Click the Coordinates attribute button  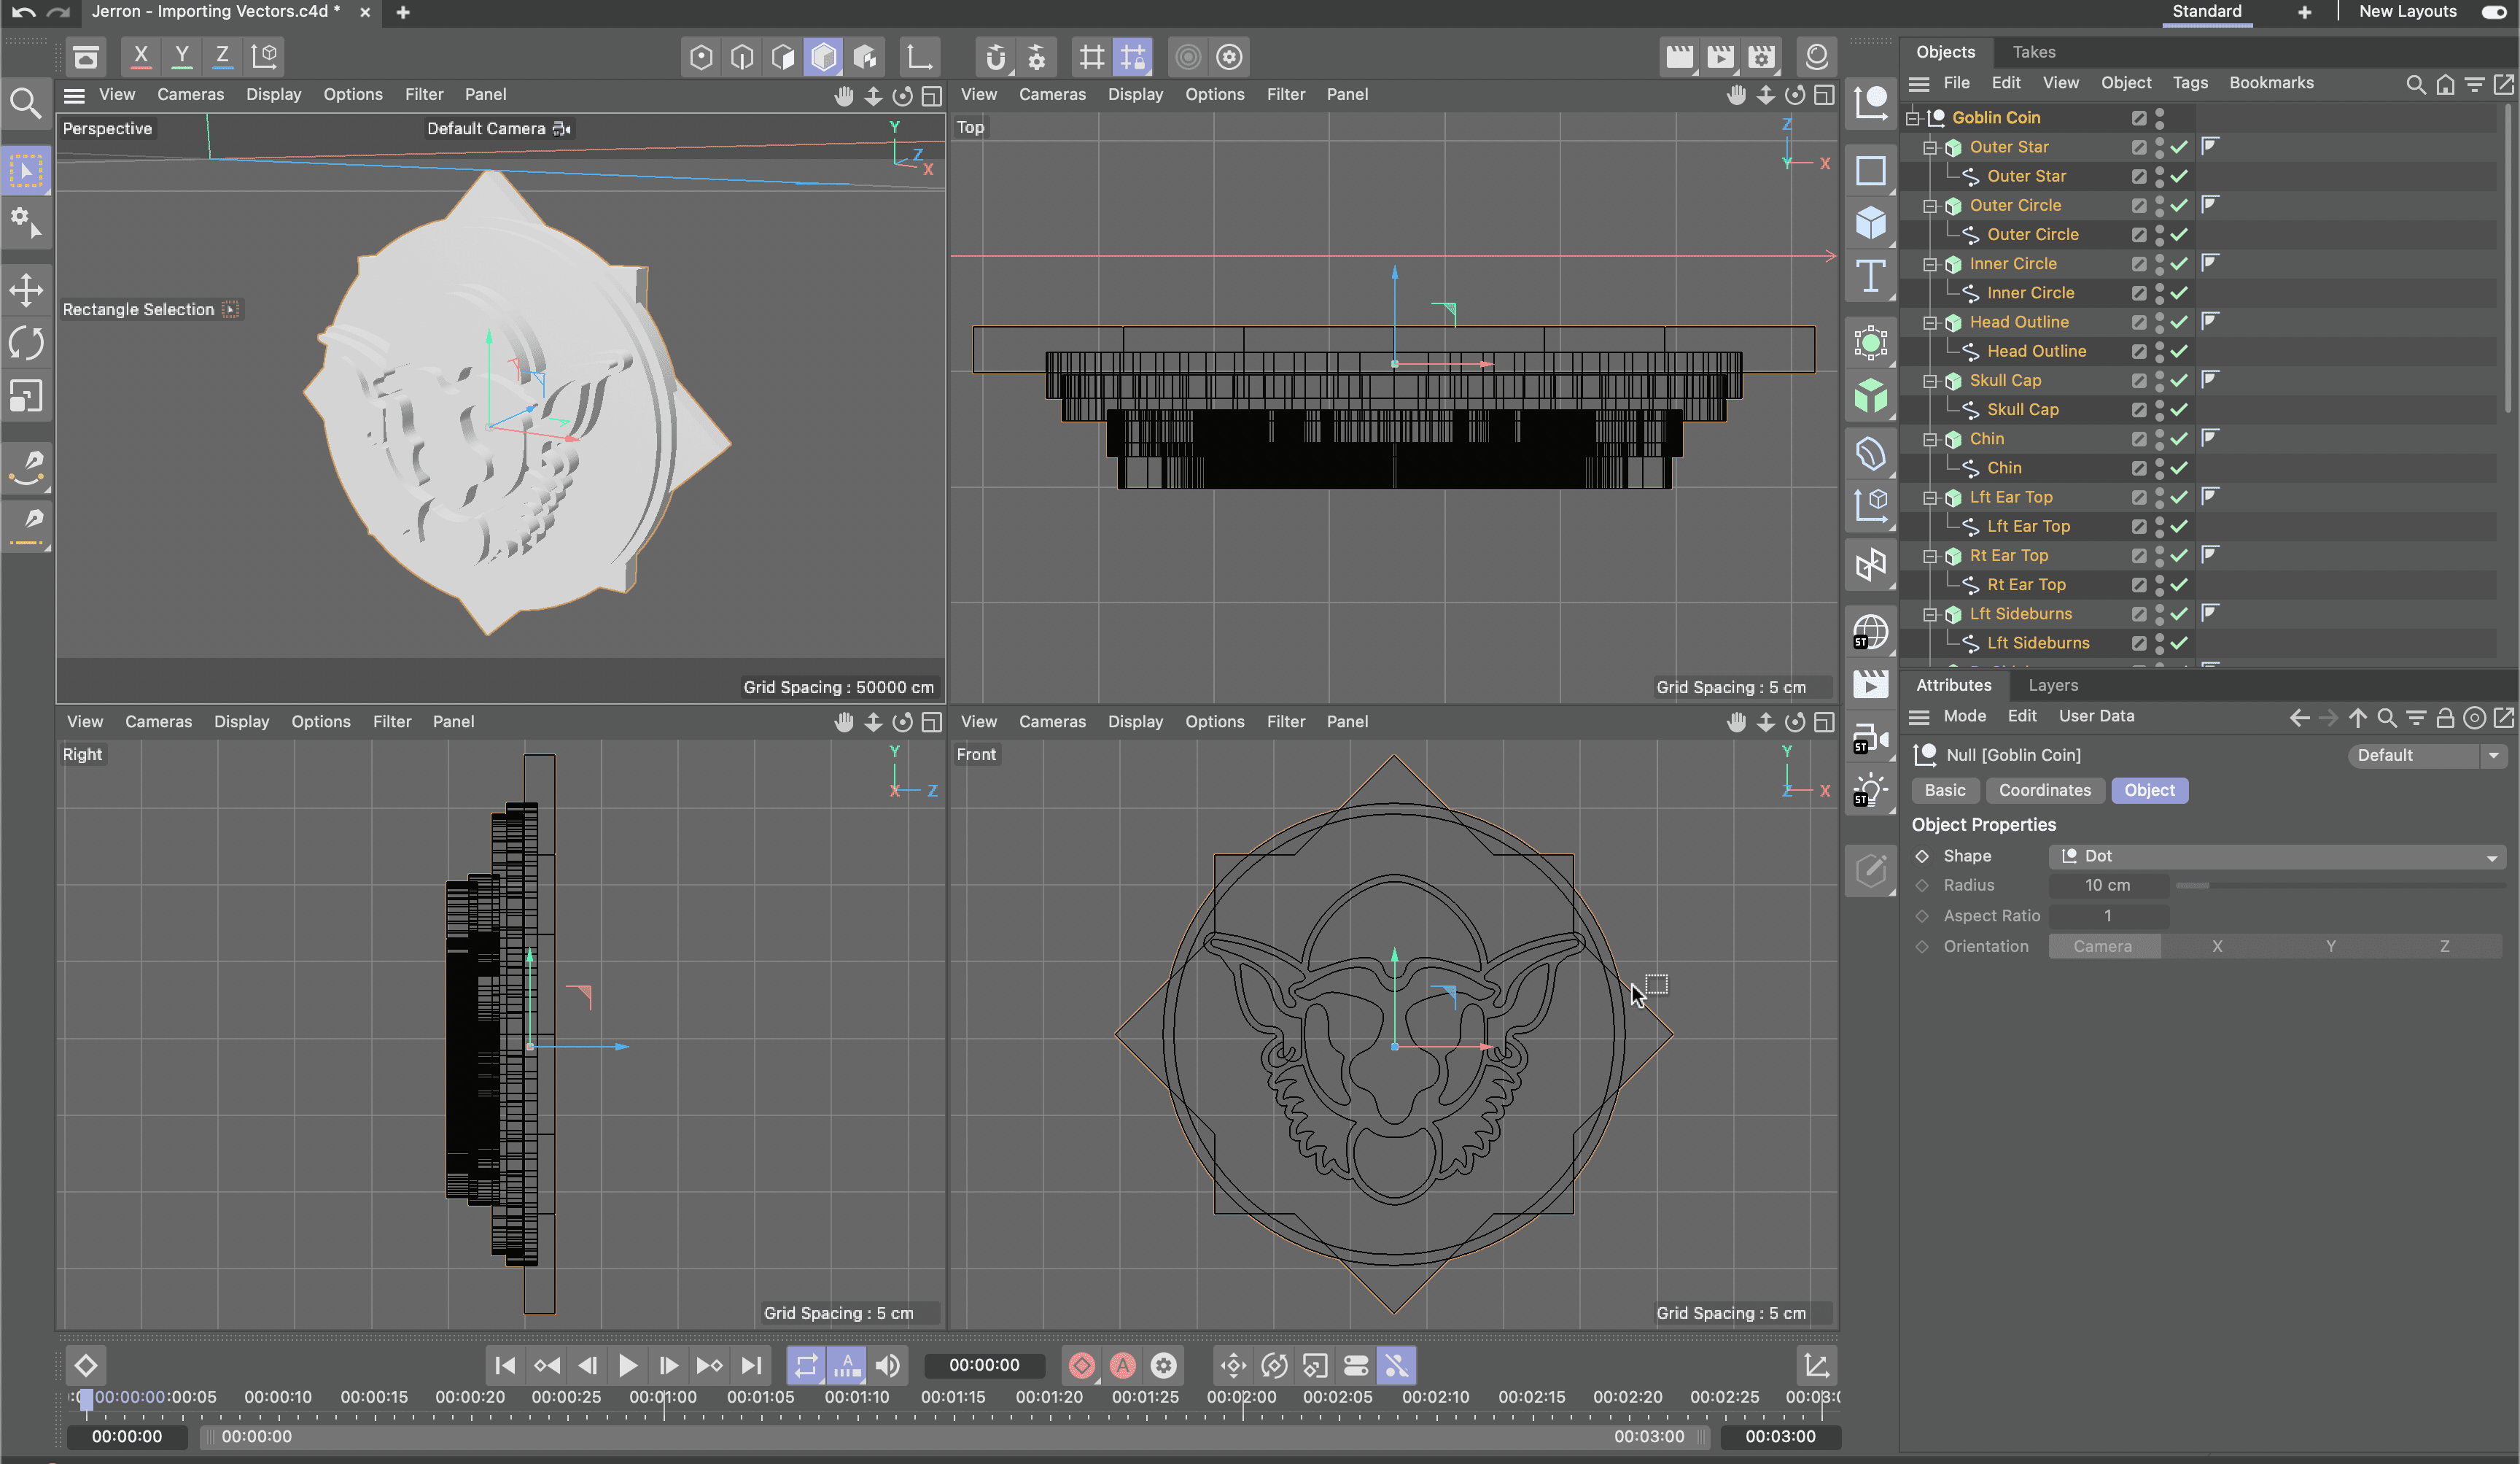[x=2044, y=789]
